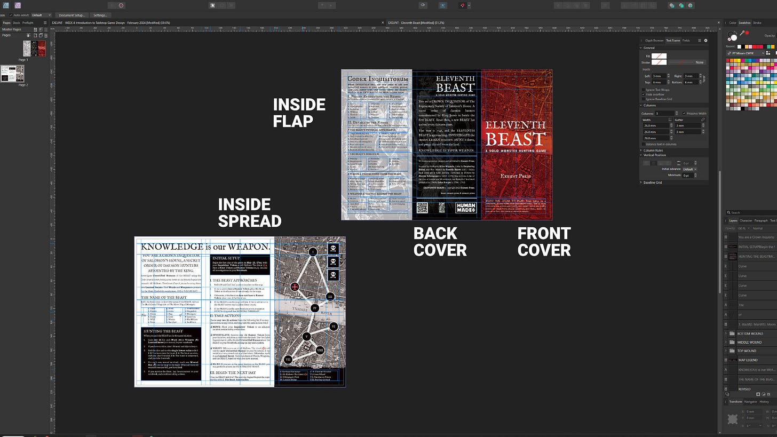Expand the BOTTOM WOUND layer group
777x437 pixels.
[726, 333]
